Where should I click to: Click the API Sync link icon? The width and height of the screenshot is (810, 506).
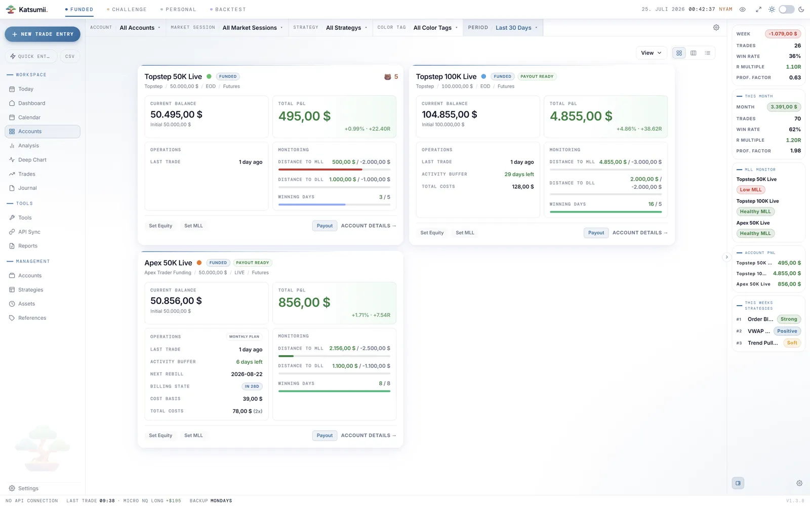pos(12,232)
